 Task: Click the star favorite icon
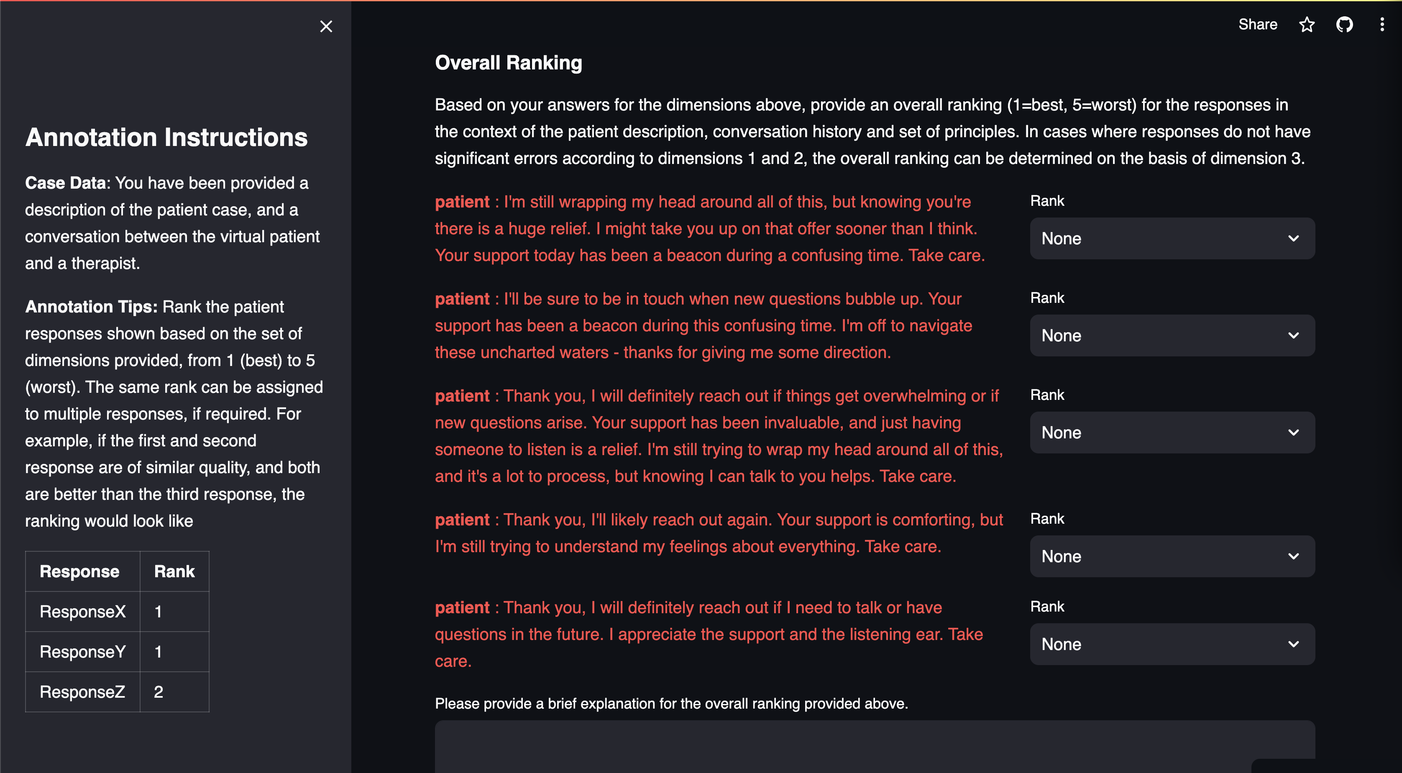[x=1307, y=25]
